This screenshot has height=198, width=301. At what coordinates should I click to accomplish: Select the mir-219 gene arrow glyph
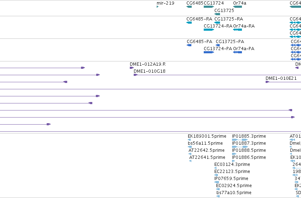tap(158, 7)
